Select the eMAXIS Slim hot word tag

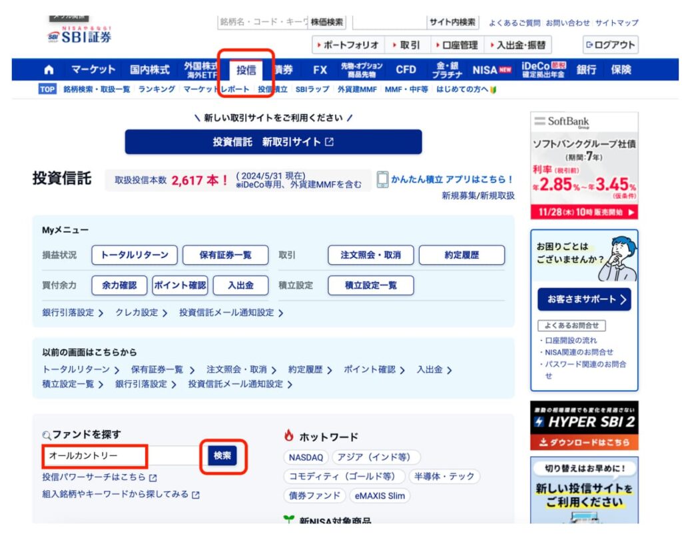pyautogui.click(x=380, y=496)
